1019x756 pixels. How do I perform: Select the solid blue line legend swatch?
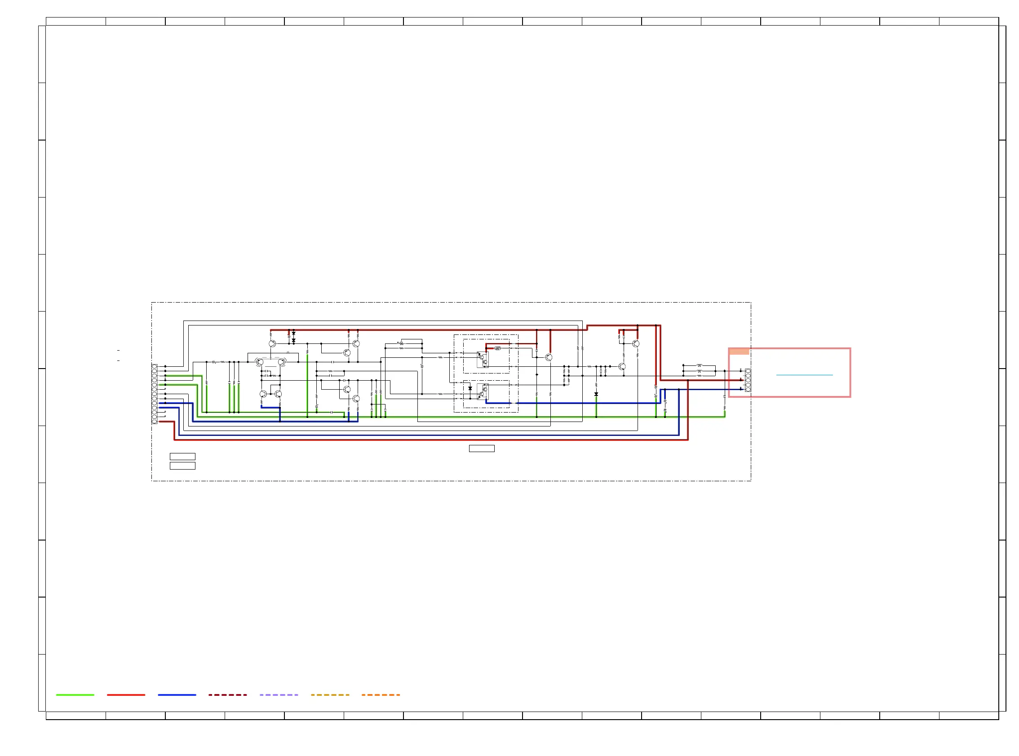tap(177, 694)
